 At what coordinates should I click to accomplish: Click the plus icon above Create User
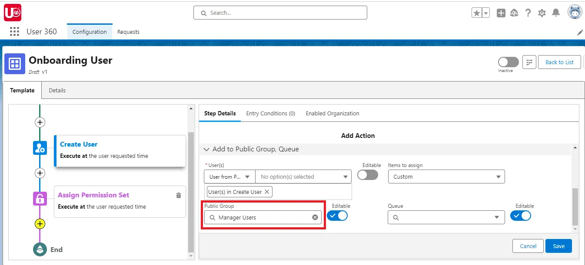coord(40,122)
